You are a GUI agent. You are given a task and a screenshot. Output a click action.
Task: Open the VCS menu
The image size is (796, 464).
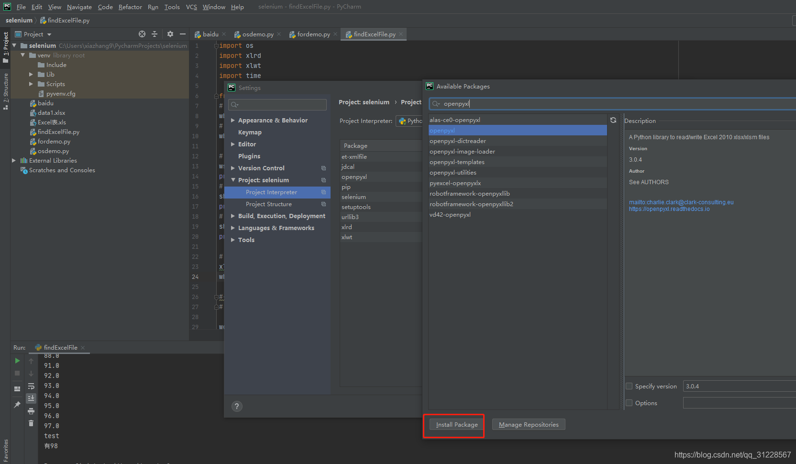coord(191,7)
